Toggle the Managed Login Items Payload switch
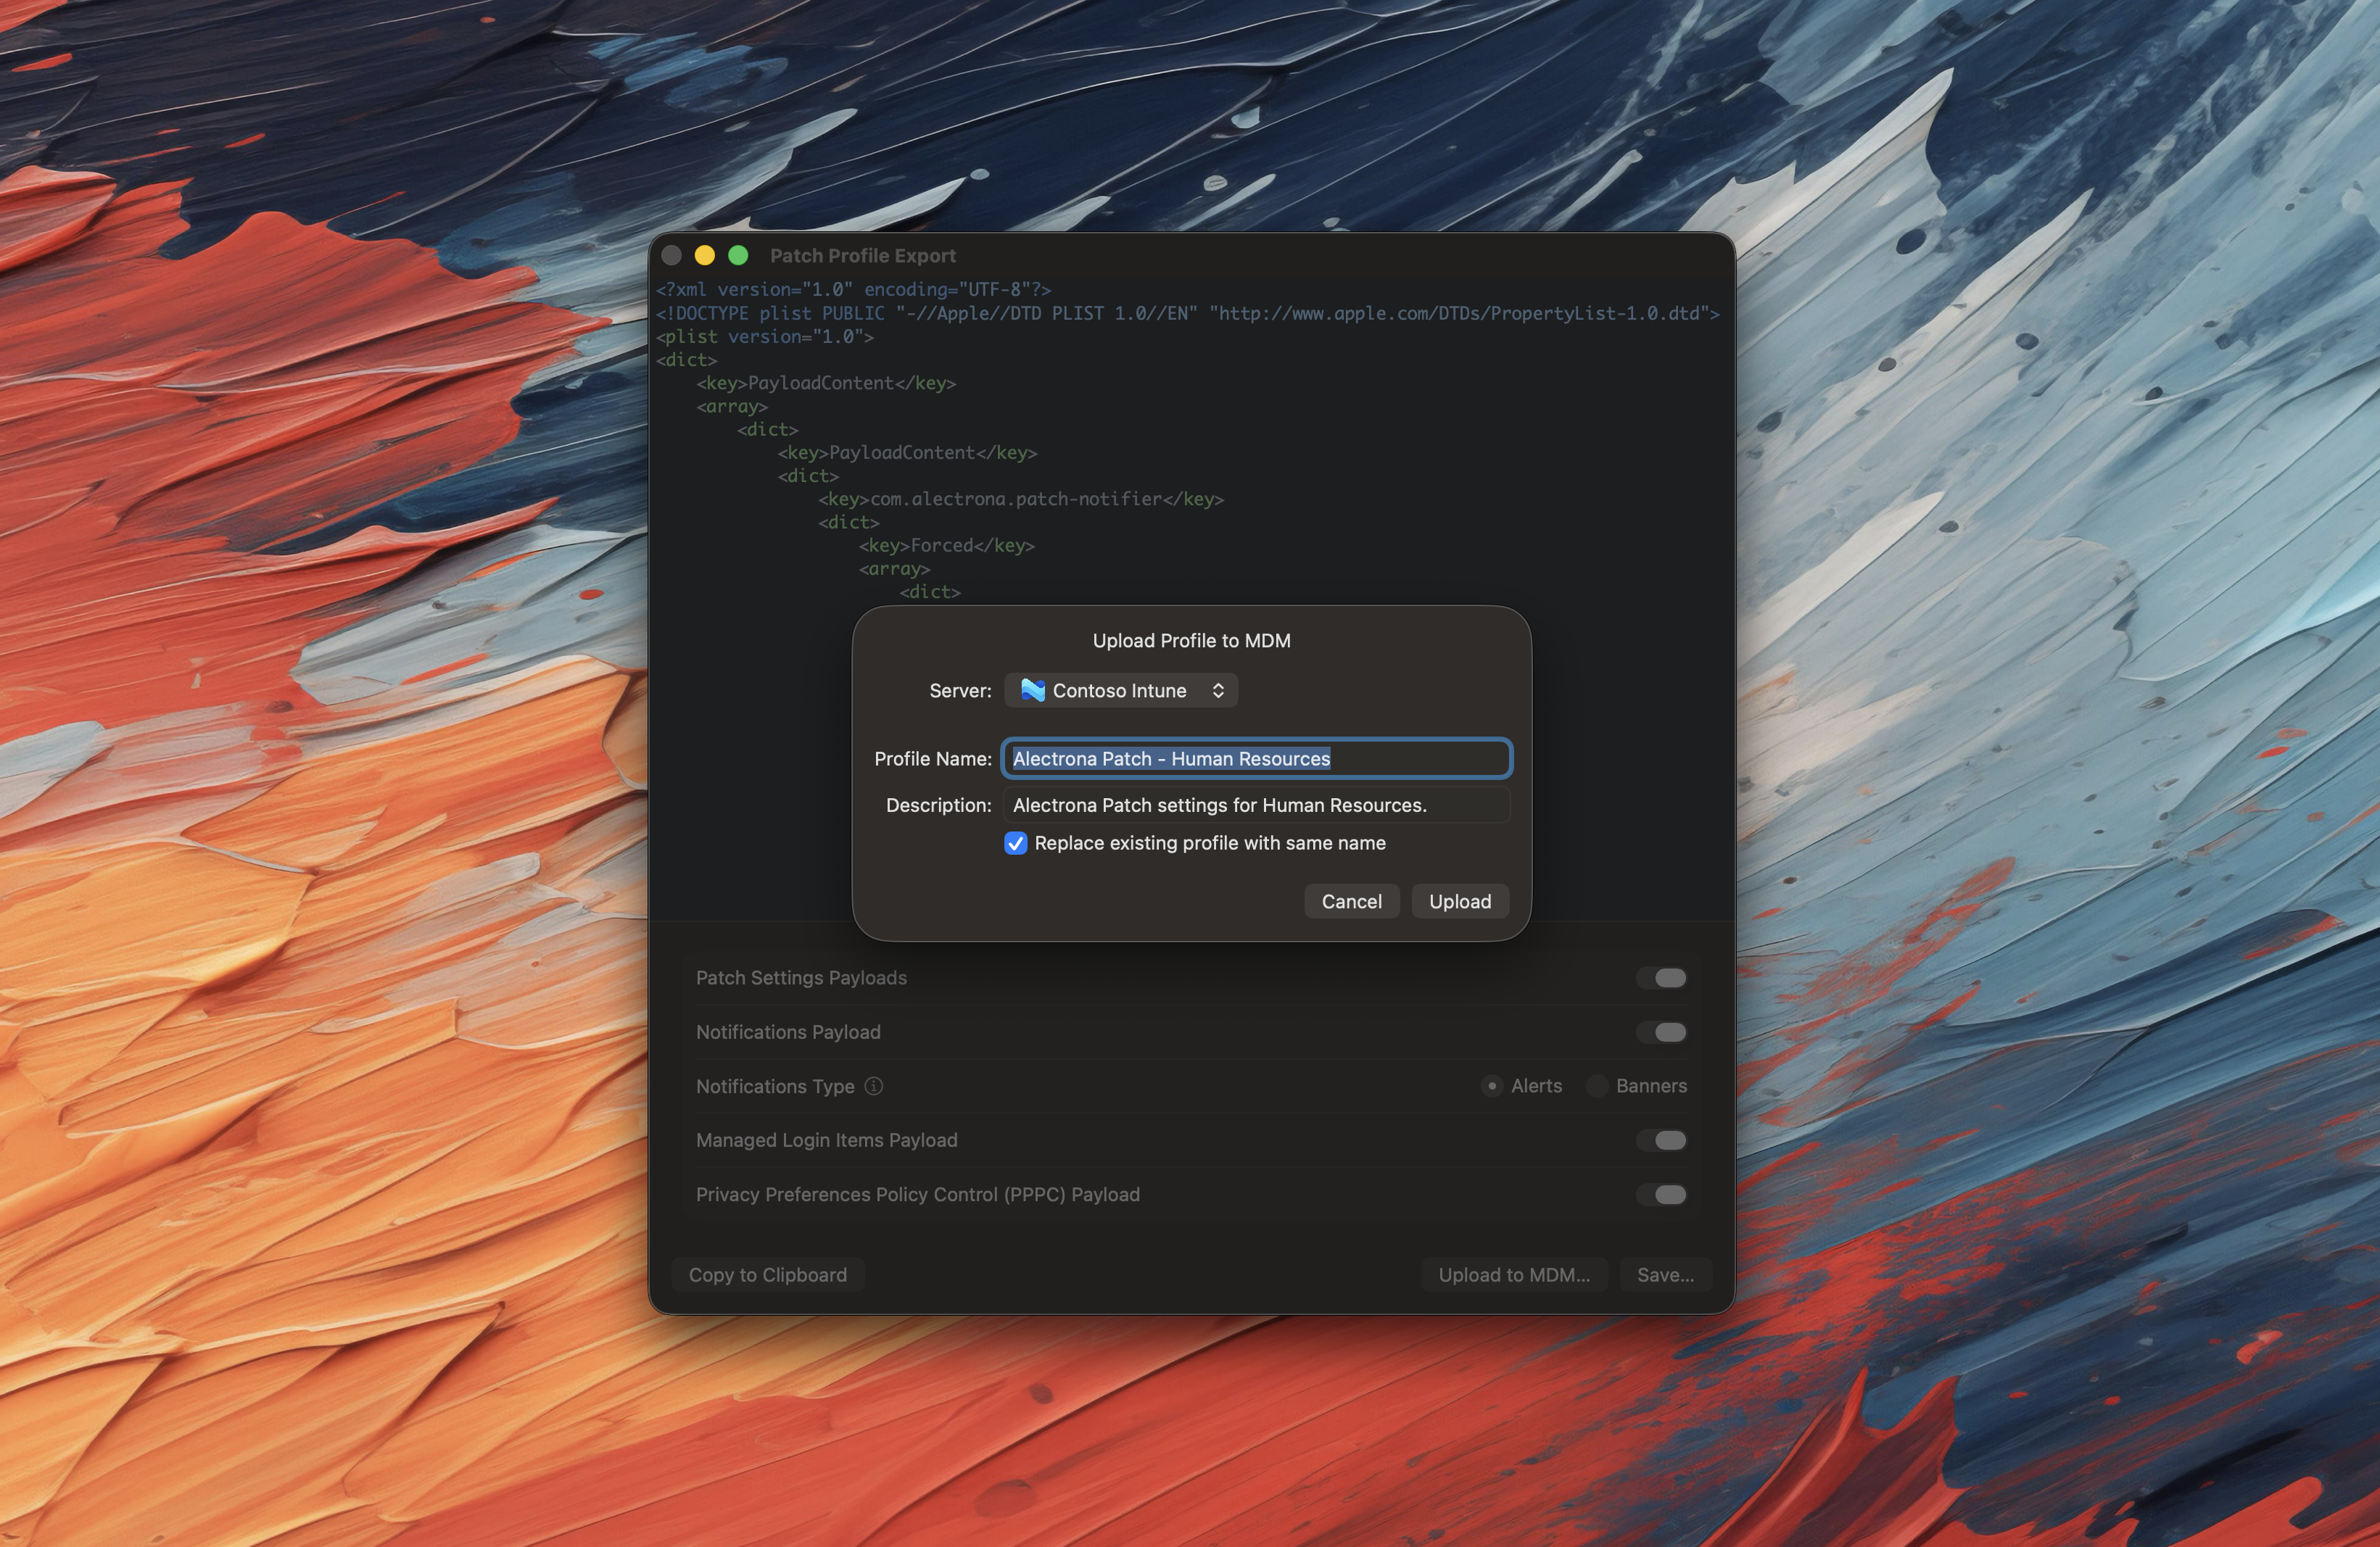The height and width of the screenshot is (1547, 2380). pyautogui.click(x=1662, y=1140)
